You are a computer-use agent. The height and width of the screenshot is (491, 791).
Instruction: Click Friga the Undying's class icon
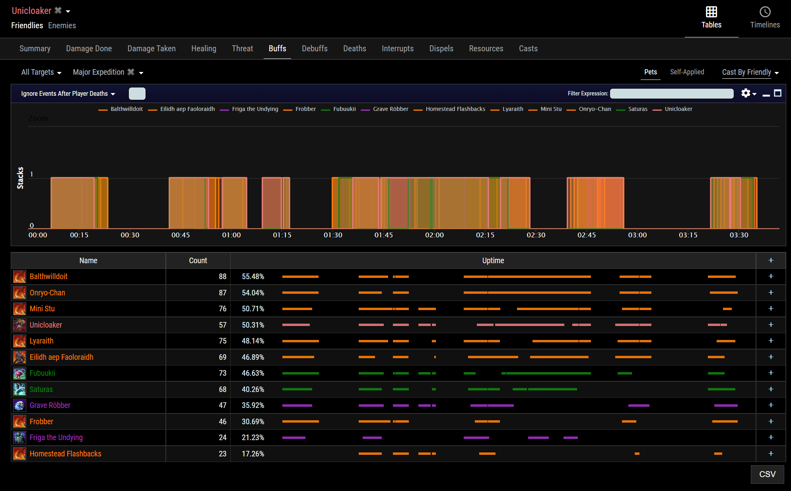(19, 438)
